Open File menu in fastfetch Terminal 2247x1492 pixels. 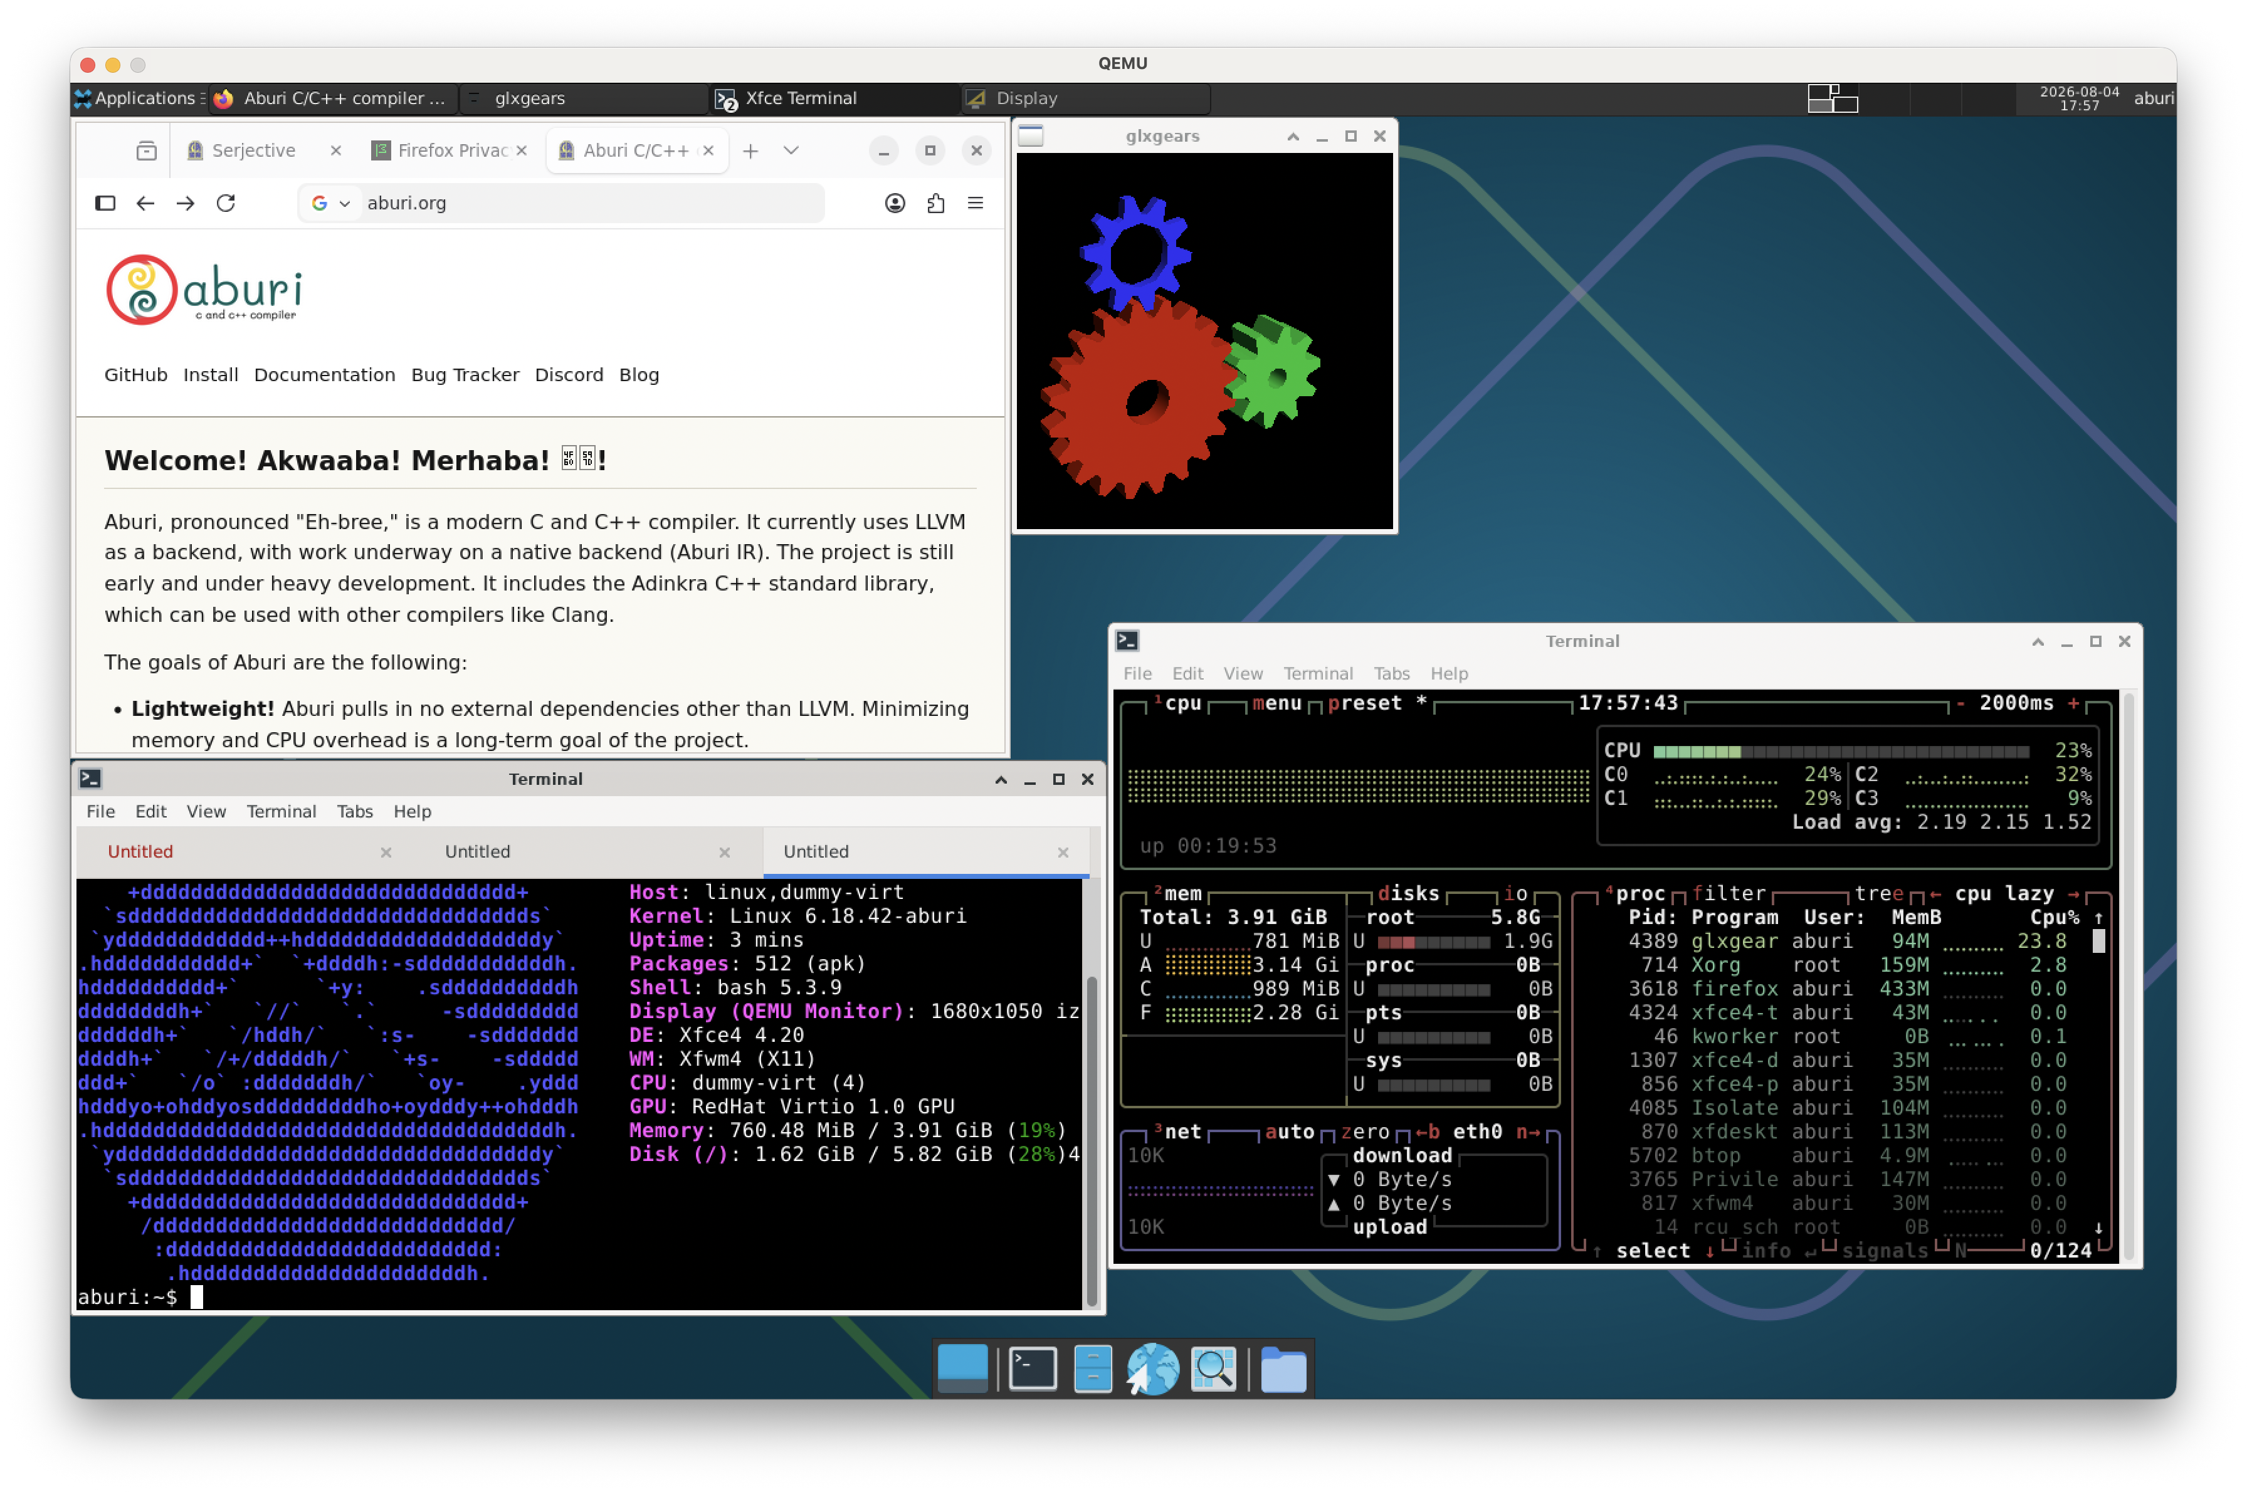pos(100,812)
